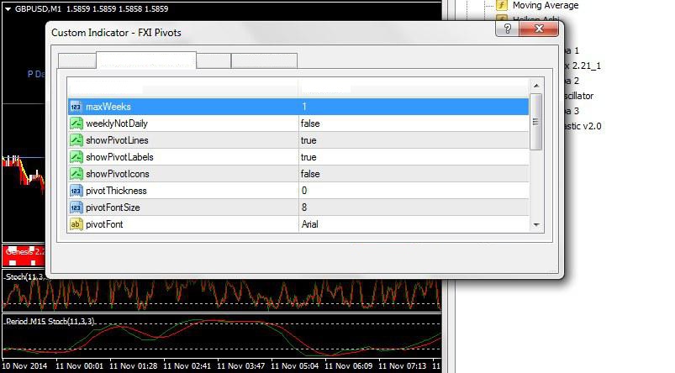Viewport: 675px width, 373px height.
Task: Click the integer icon beside pivotFontSize
Action: pos(76,208)
